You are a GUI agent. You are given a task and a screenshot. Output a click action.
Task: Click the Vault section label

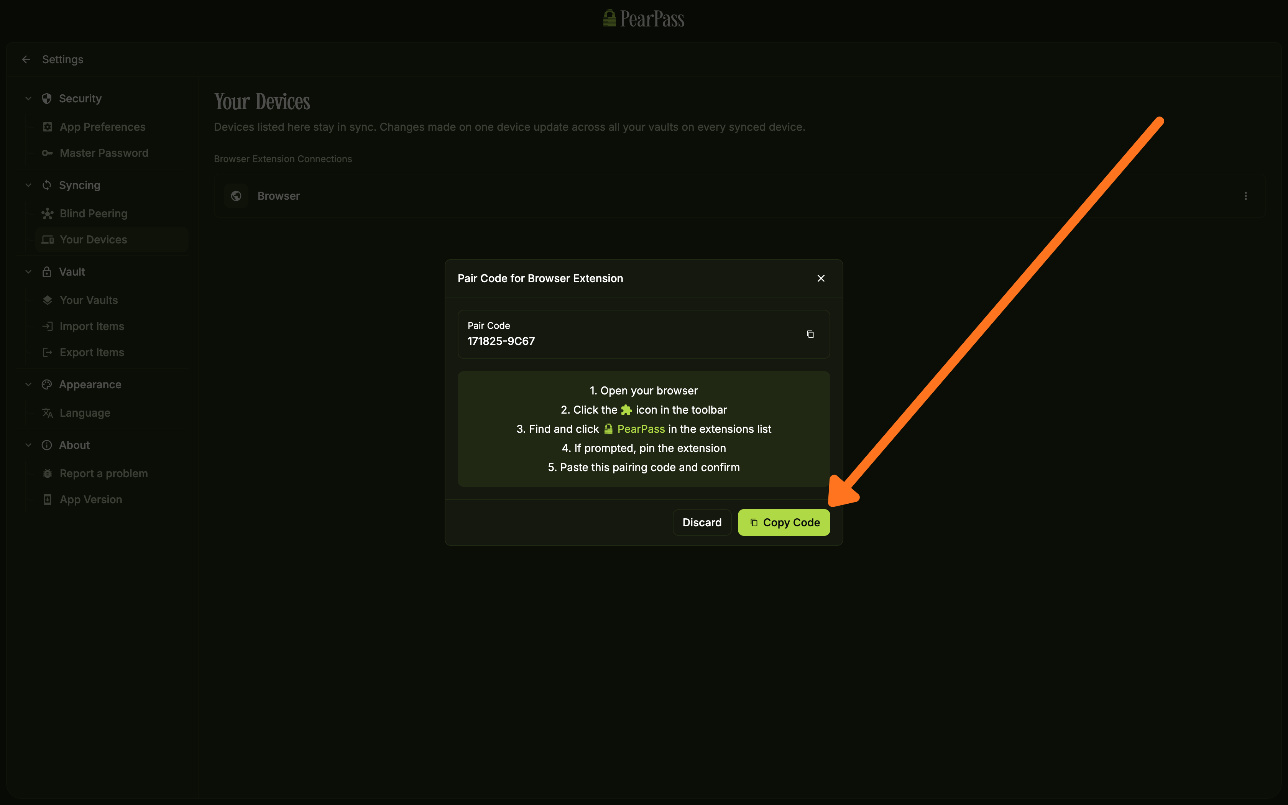coord(72,271)
